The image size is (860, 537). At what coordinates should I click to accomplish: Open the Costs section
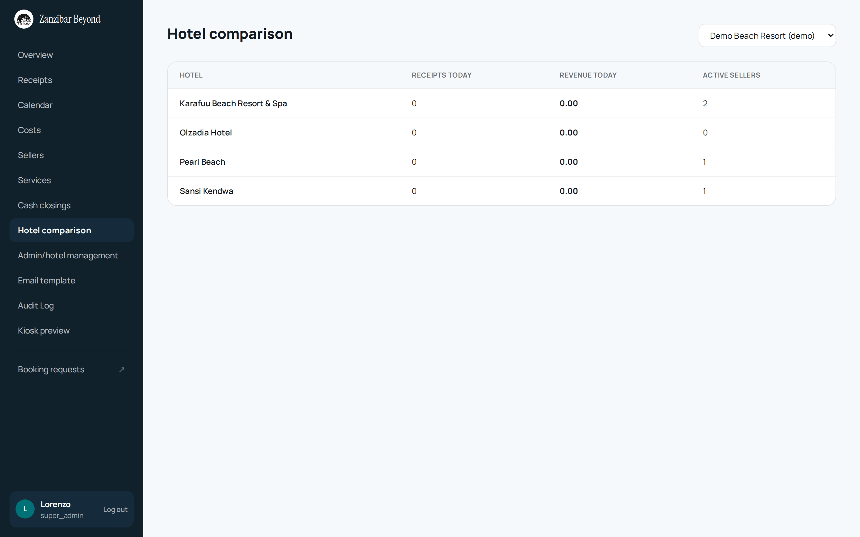[71, 130]
